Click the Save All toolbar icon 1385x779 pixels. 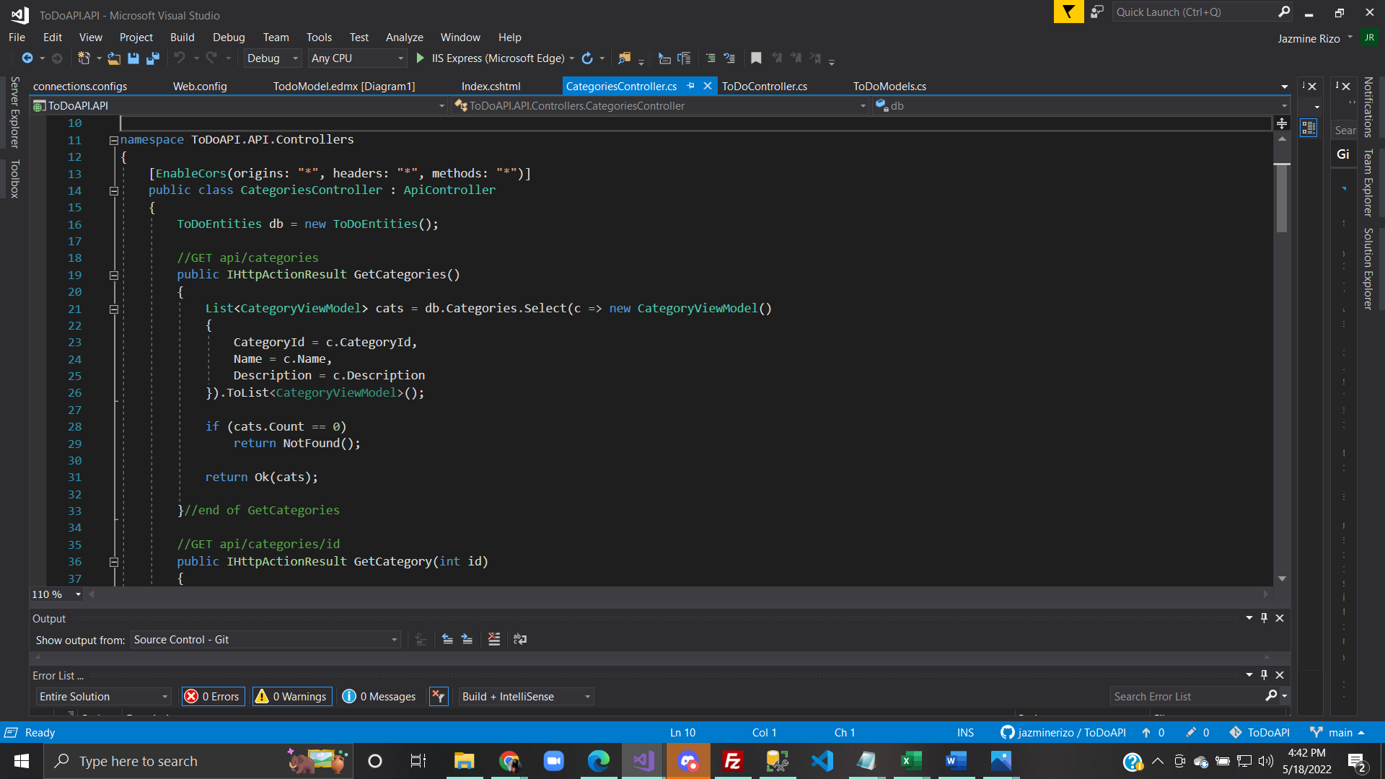[152, 58]
